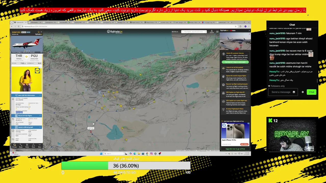Open browser extensions icon
This screenshot has width=326, height=183.
241,26
